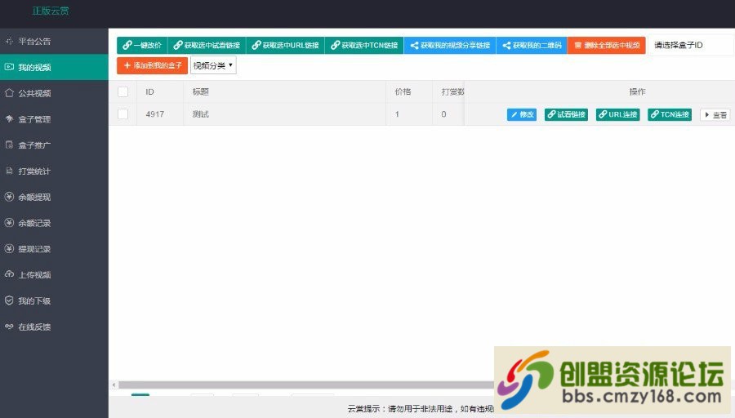735x418 pixels.
Task: Click the TCN连接 button in row 4917
Action: tap(670, 114)
